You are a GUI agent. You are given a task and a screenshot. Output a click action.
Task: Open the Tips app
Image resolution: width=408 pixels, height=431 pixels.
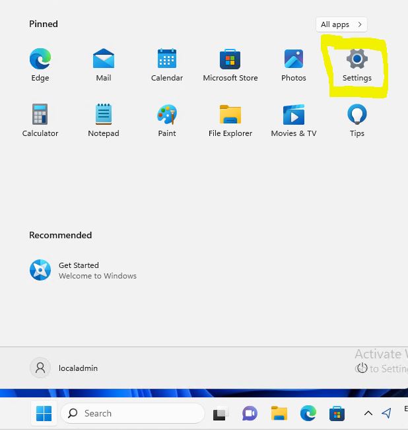click(x=357, y=120)
